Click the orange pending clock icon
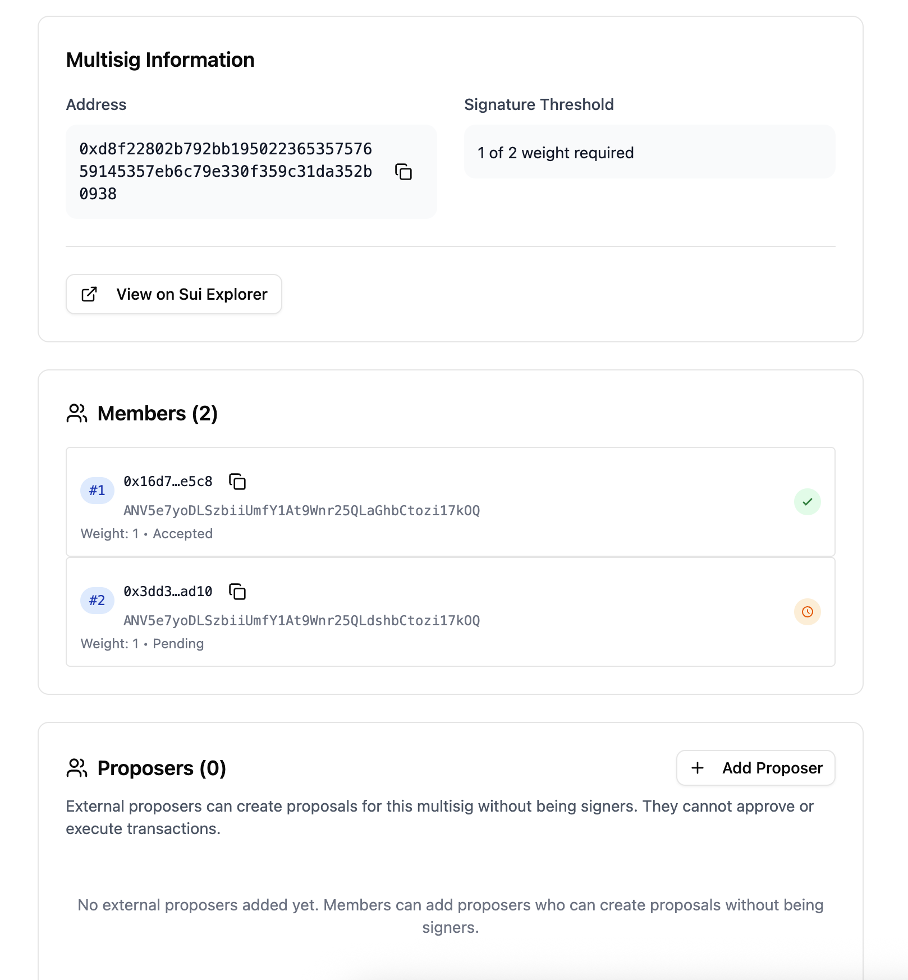The height and width of the screenshot is (980, 908). point(807,612)
